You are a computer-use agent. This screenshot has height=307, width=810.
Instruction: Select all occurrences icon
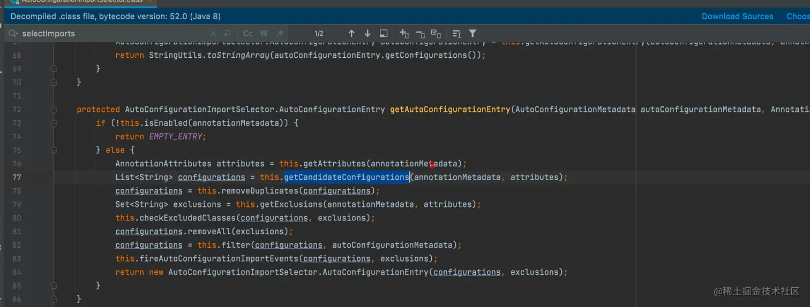coord(436,33)
